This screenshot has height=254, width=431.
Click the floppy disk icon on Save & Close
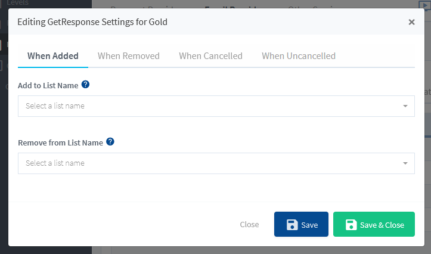(x=351, y=225)
